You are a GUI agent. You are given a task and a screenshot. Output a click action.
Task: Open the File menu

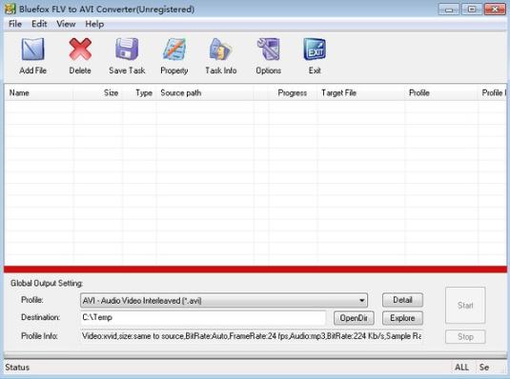coord(15,24)
